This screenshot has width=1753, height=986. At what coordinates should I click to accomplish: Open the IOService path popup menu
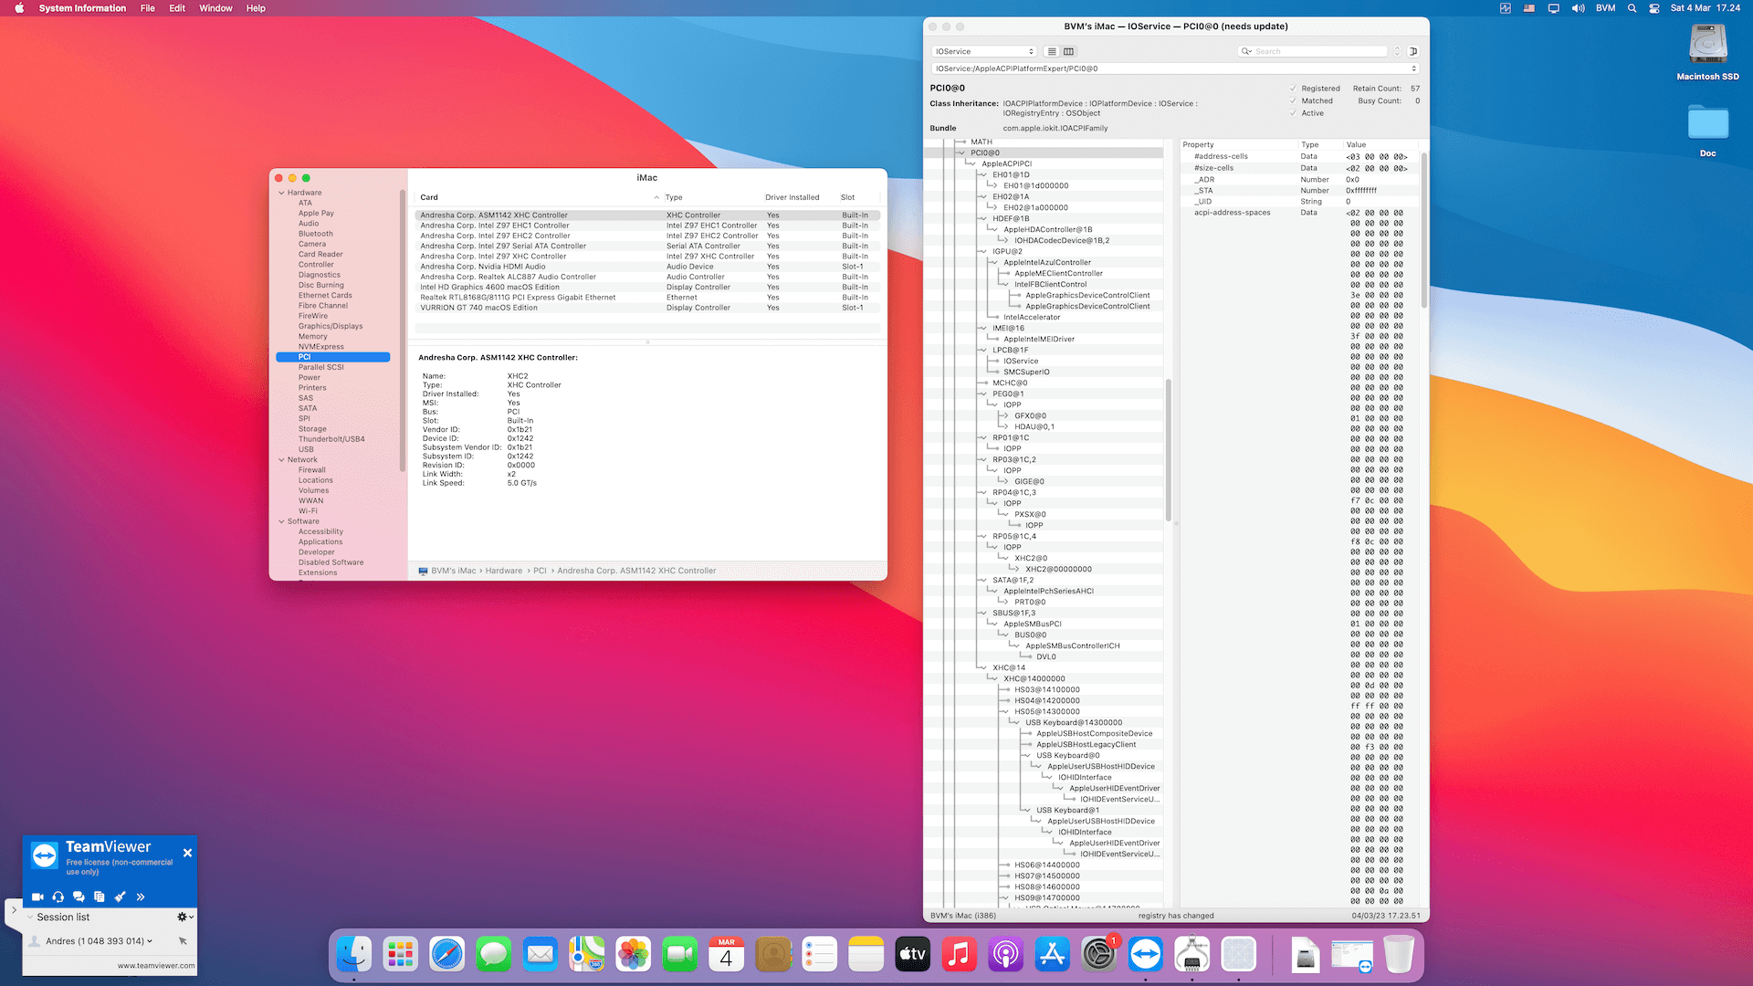click(1176, 68)
